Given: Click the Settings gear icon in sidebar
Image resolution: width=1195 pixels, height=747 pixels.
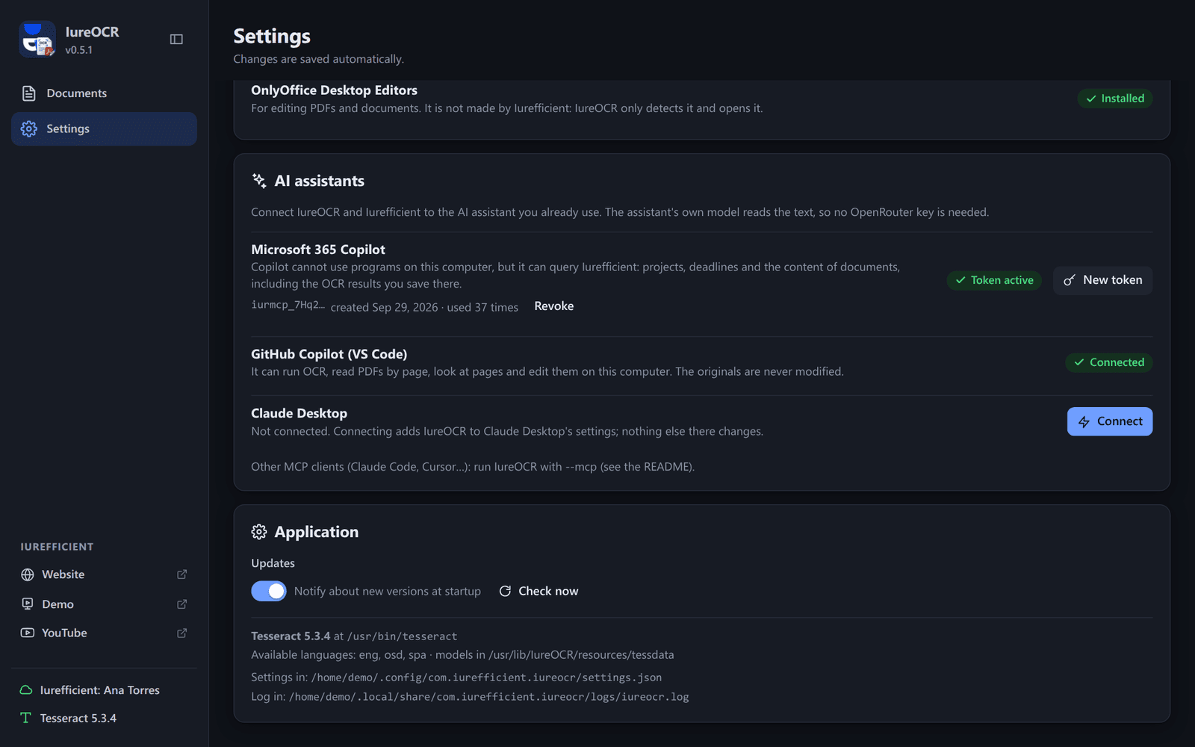Looking at the screenshot, I should coord(29,128).
